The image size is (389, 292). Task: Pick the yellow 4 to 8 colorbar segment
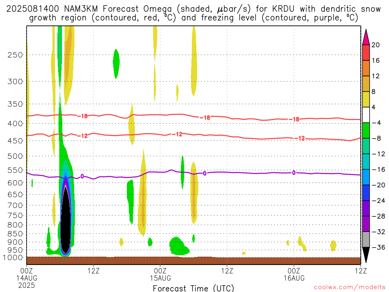[x=366, y=99]
